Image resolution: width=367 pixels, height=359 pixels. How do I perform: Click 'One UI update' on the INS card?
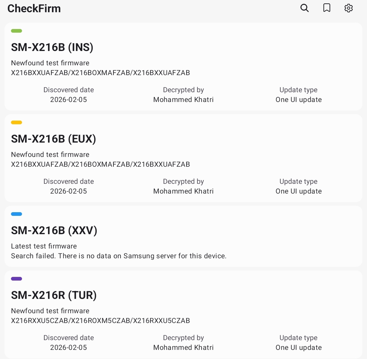pyautogui.click(x=298, y=100)
